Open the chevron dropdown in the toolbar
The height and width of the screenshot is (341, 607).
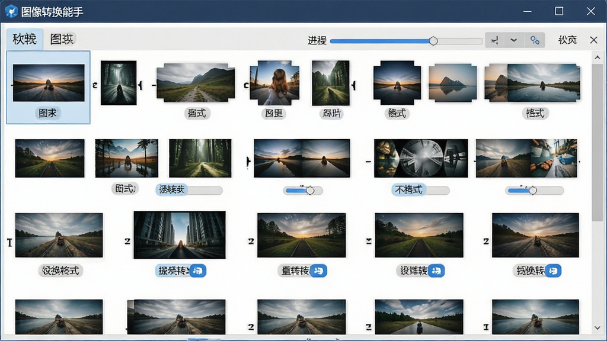514,40
